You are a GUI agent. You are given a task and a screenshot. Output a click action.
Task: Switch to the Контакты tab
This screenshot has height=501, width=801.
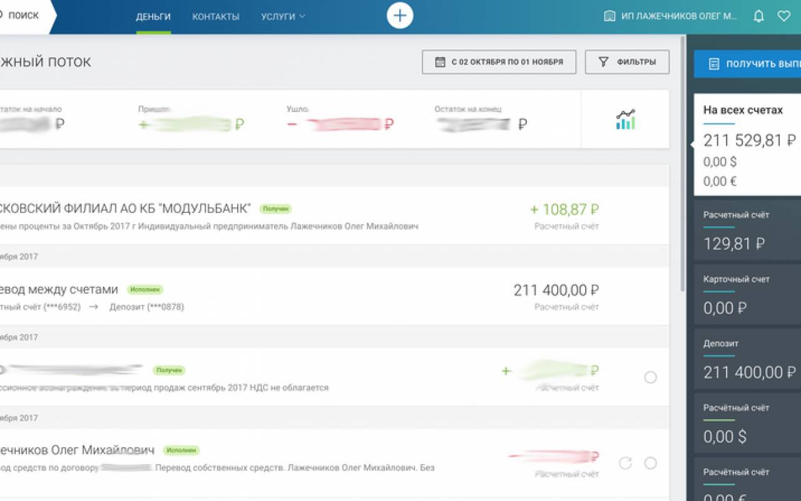[x=216, y=17]
